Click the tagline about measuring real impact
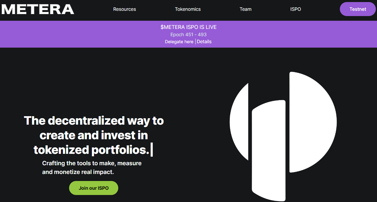Viewport: 377px width, 202px height. point(92,167)
